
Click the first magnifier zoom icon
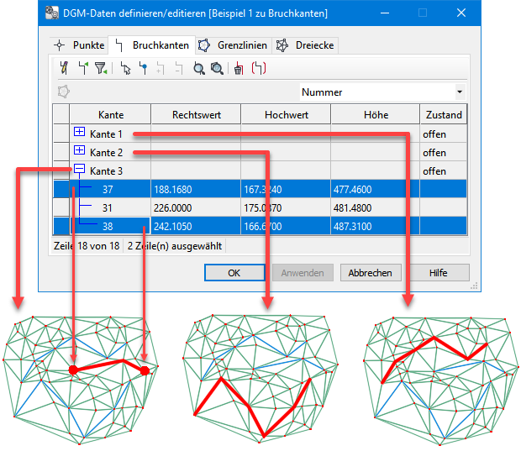[199, 69]
